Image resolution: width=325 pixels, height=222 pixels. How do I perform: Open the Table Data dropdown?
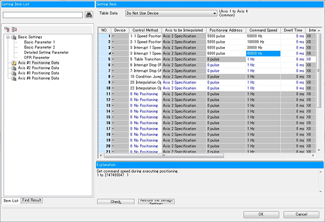[214, 11]
